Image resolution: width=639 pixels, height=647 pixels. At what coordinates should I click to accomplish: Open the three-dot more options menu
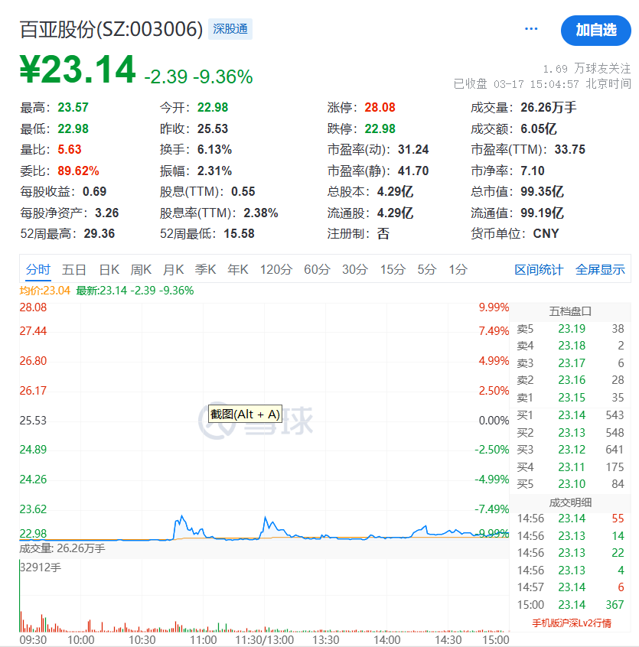(531, 29)
